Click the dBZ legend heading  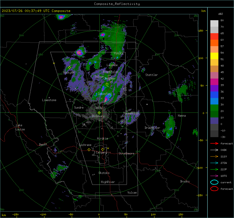pyautogui.click(x=220, y=14)
